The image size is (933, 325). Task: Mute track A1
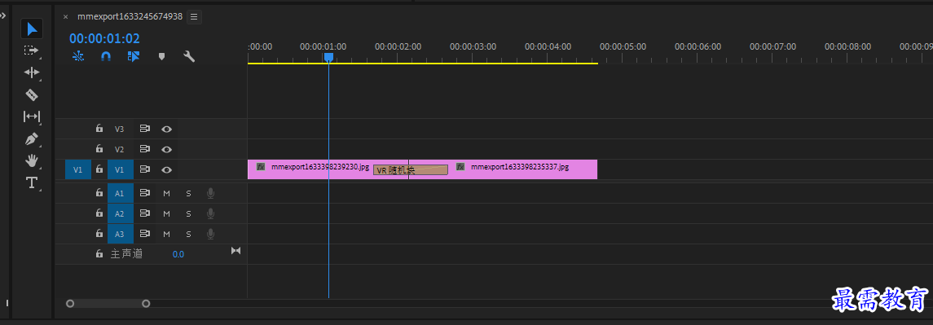click(x=166, y=193)
